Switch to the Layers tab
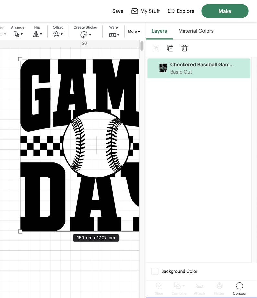This screenshot has height=298, width=257. (x=159, y=31)
